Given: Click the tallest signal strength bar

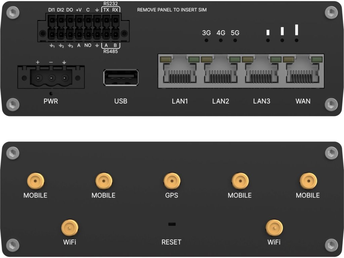Looking at the screenshot, I should click(297, 30).
